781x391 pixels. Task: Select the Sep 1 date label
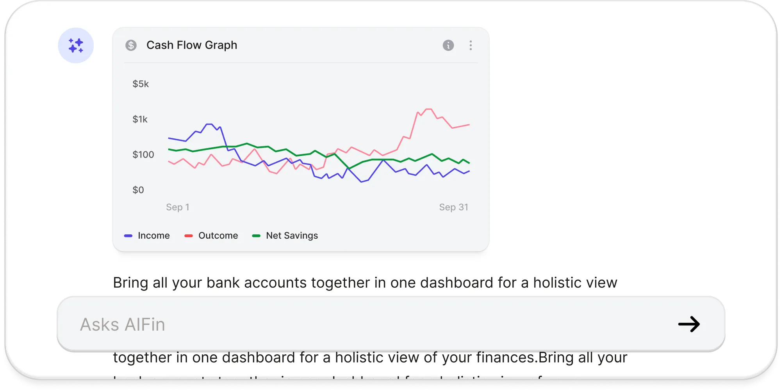[178, 207]
